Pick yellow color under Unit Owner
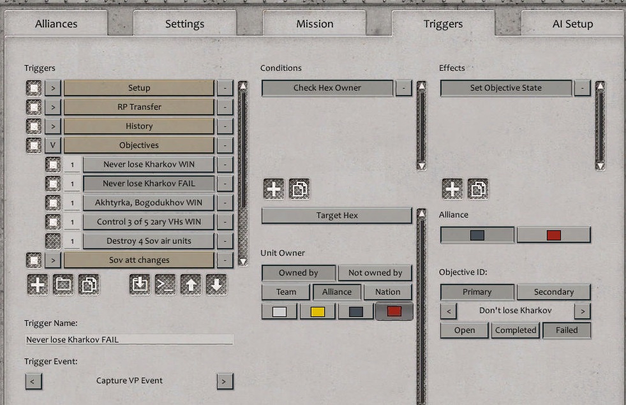This screenshot has height=405, width=626. click(x=317, y=311)
